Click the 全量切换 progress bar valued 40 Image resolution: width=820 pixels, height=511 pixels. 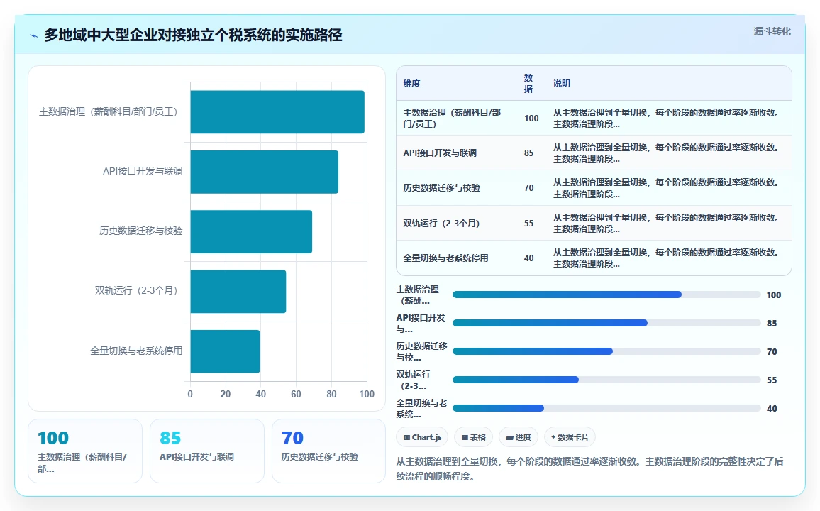pyautogui.click(x=606, y=408)
